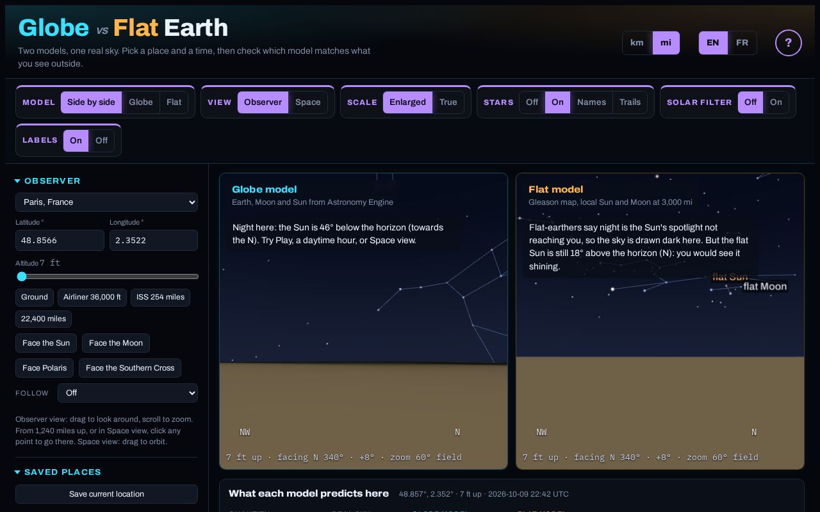
Task: Open the Follow dropdown set to Off
Action: [x=127, y=393]
